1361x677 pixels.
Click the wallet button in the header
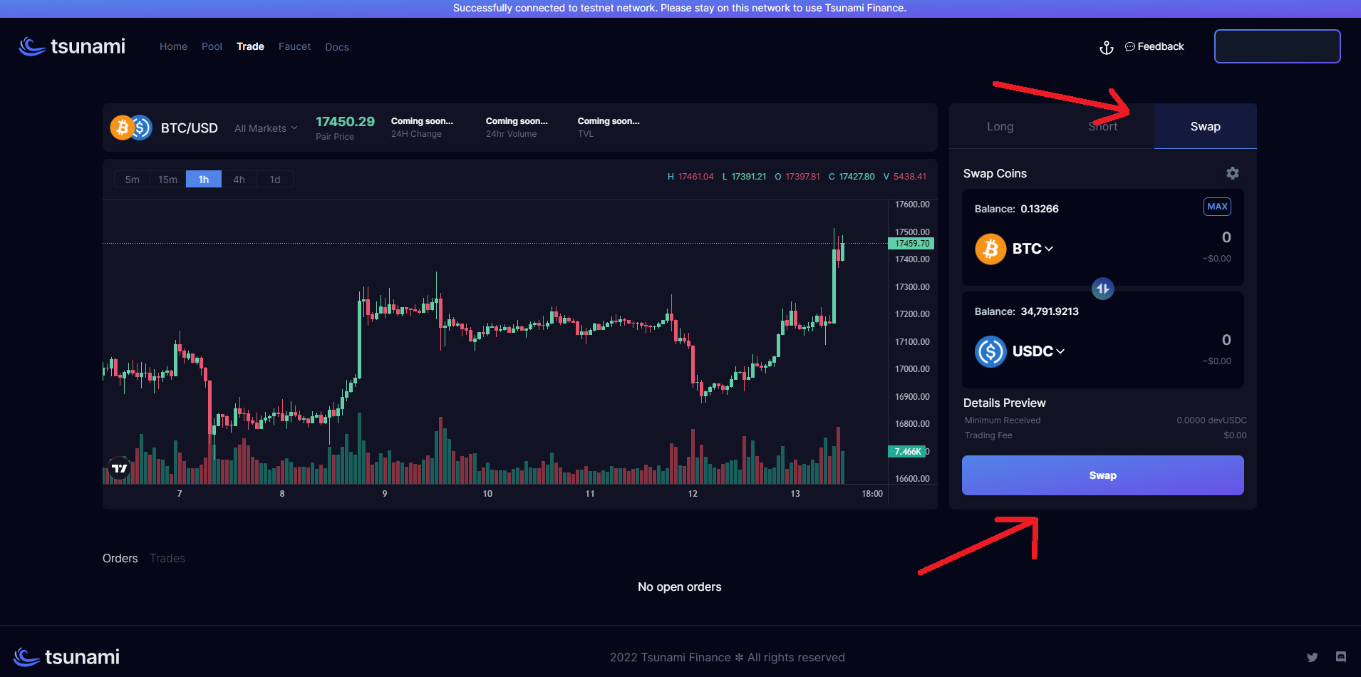tap(1278, 46)
